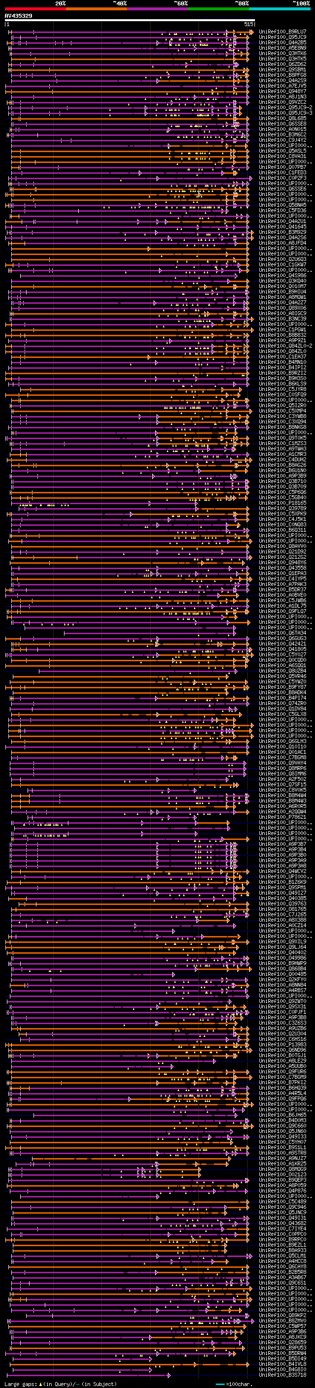
Task: Select the UniRef100_A0BVE0 label
Action: tap(282, 595)
